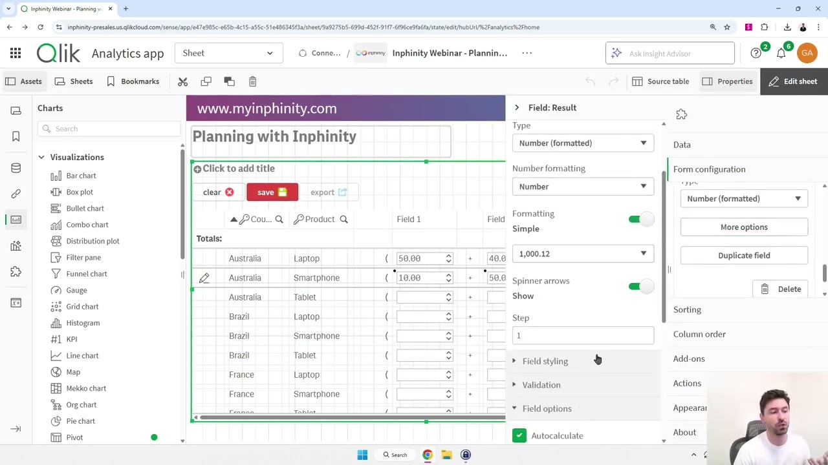Search the Product column magnifier icon

(x=343, y=220)
